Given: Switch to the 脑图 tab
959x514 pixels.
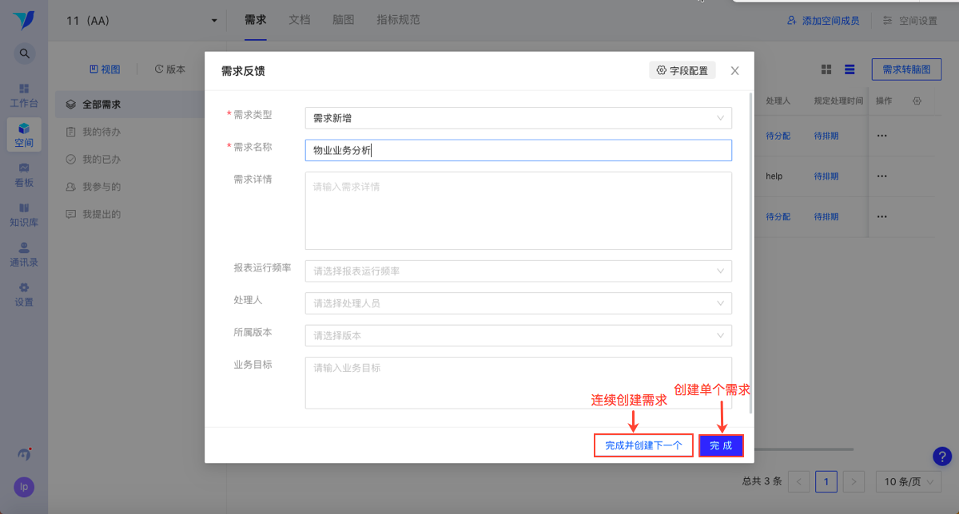Looking at the screenshot, I should 343,20.
